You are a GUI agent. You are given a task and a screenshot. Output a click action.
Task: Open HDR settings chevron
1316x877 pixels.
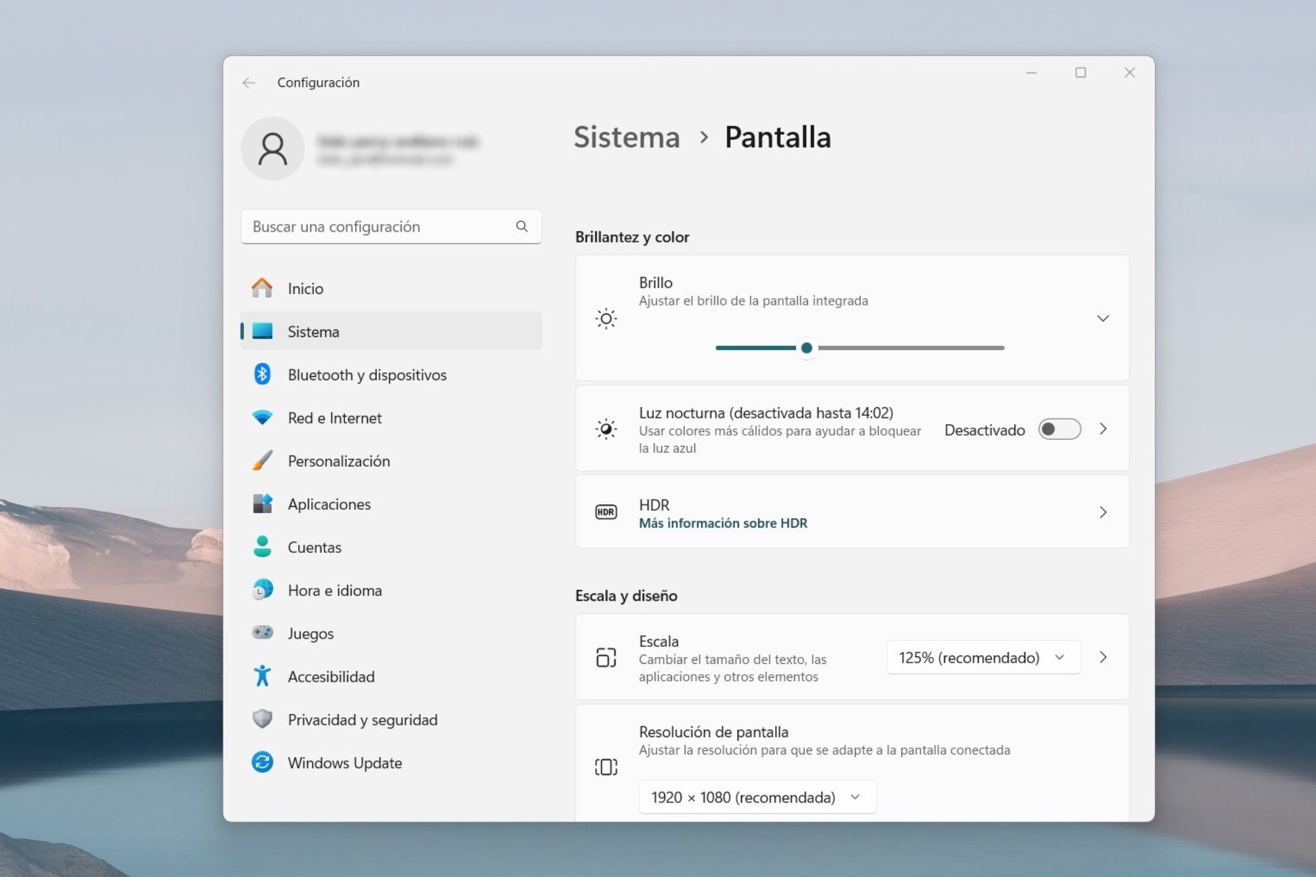1103,512
